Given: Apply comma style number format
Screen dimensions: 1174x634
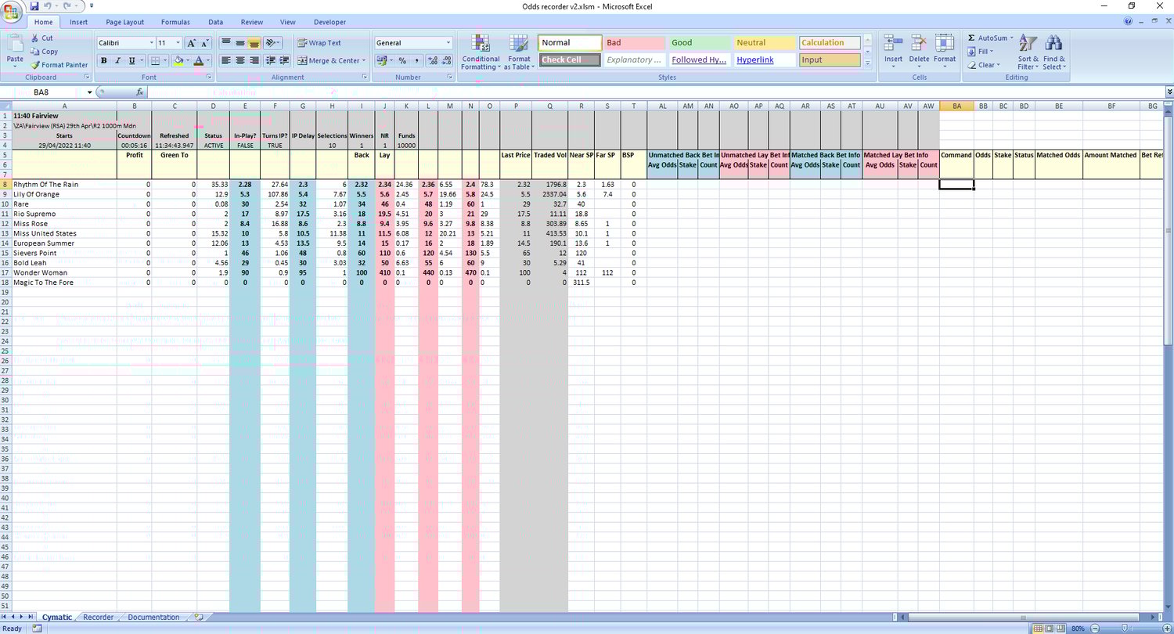Looking at the screenshot, I should coord(416,60).
